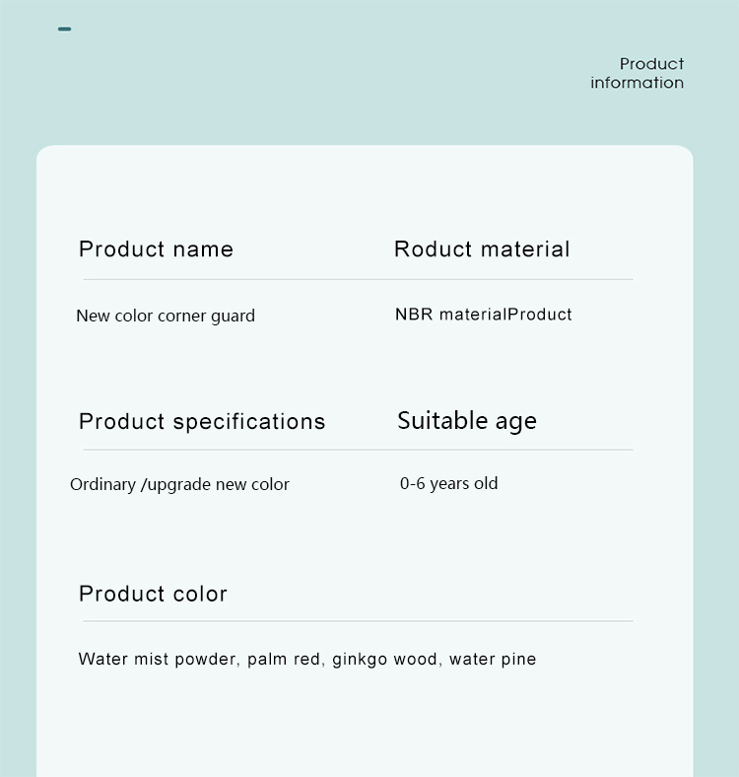Click the NBR materialProduct value
Viewport: 739px width, 777px height.
(x=484, y=315)
